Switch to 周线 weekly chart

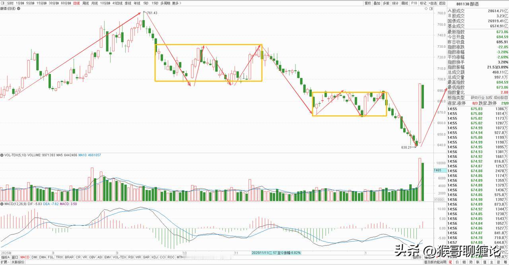pyautogui.click(x=85, y=3)
